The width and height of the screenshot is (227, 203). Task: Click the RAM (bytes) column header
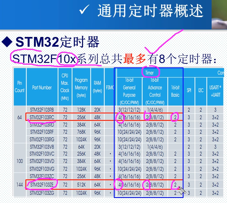tap(97, 87)
